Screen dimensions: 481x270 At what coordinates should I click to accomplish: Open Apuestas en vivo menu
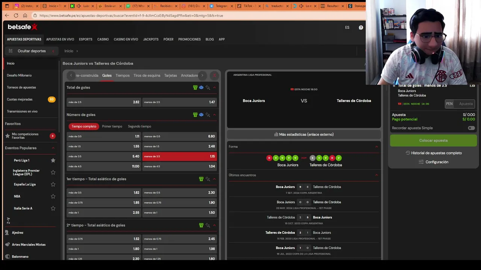coord(60,39)
